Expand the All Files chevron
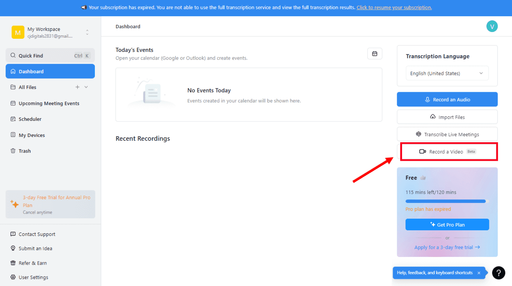 coord(86,87)
